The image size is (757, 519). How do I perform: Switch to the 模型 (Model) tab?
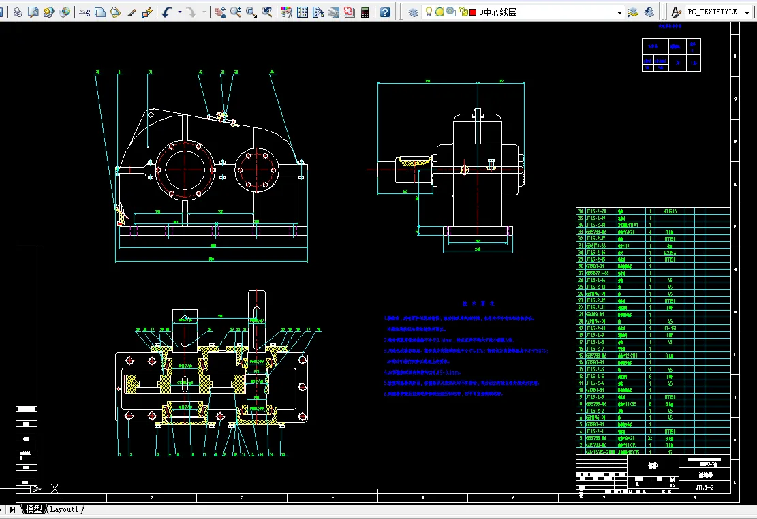pos(33,509)
